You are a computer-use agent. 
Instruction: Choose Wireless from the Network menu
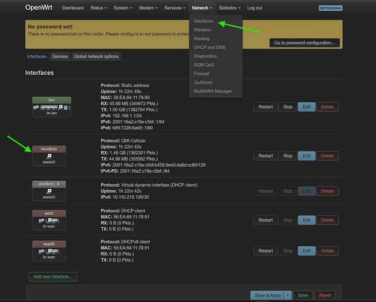(203, 30)
